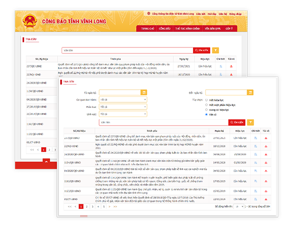This screenshot has width=288, height=231.
Task: Select 'Đang có hiệu lực' radio option
Action: [x=207, y=109]
